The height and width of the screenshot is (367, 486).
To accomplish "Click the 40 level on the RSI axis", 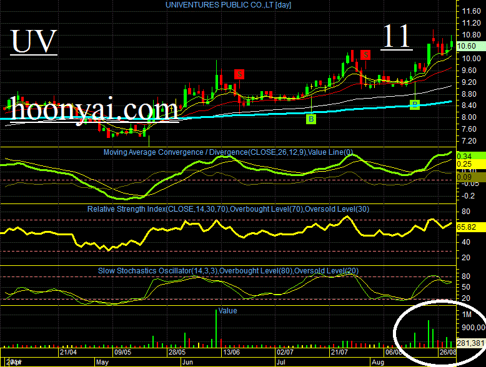I will point(466,242).
